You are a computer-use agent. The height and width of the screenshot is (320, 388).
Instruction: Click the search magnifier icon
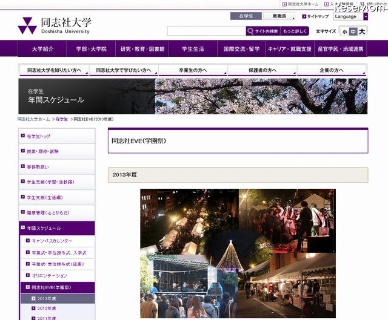[250, 31]
